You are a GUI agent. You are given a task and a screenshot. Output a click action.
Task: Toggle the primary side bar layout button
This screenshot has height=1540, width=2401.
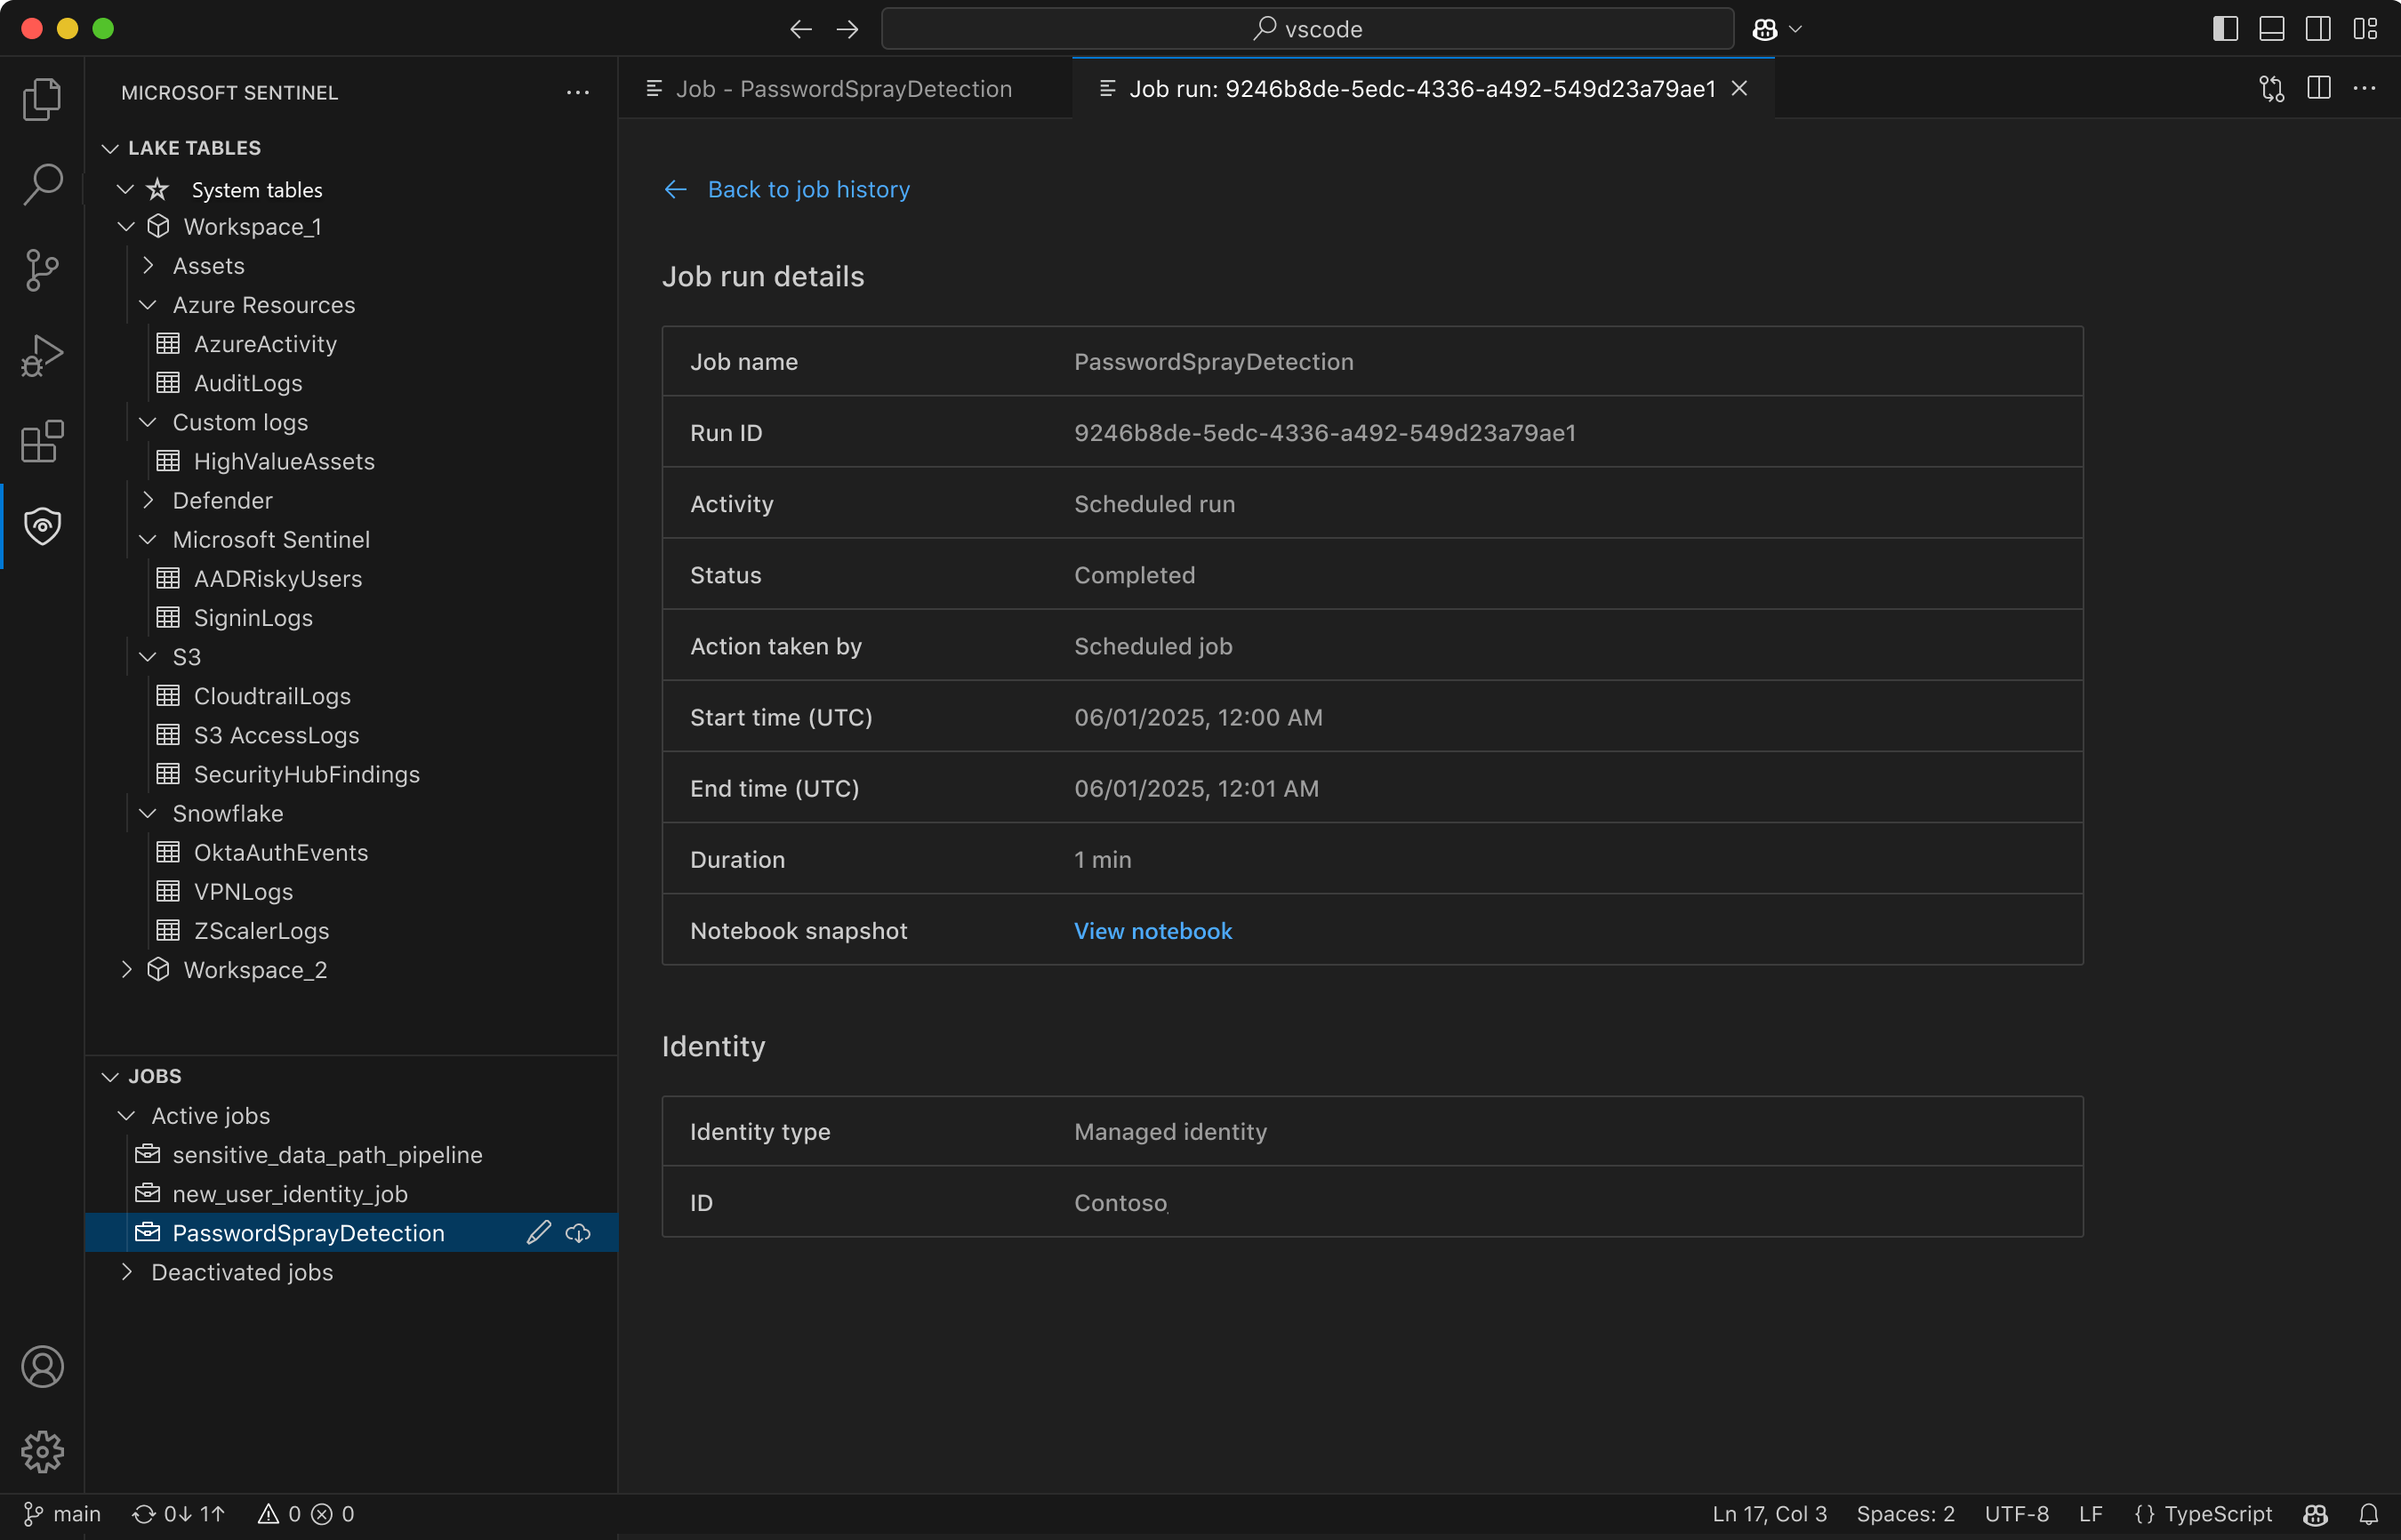(x=2225, y=29)
